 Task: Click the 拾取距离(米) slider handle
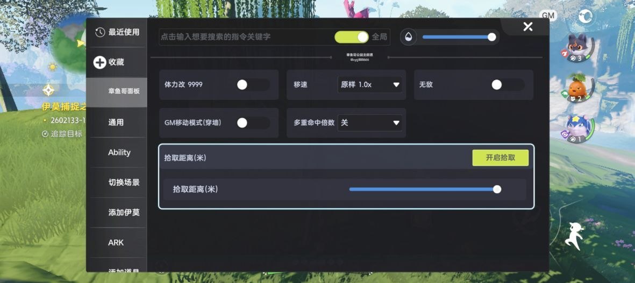(497, 189)
